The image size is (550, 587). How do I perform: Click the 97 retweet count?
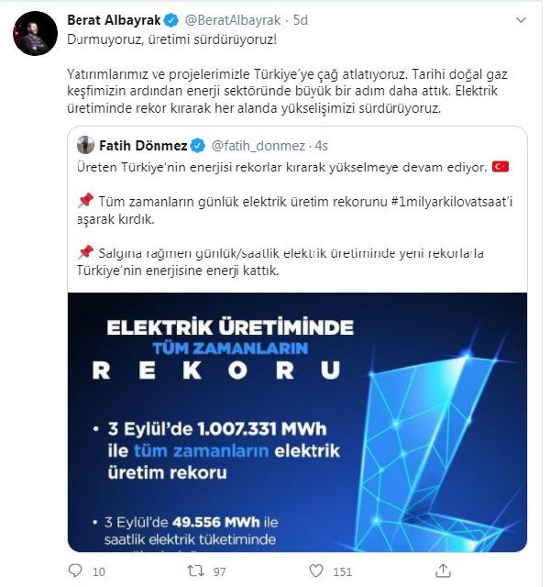[x=221, y=571]
